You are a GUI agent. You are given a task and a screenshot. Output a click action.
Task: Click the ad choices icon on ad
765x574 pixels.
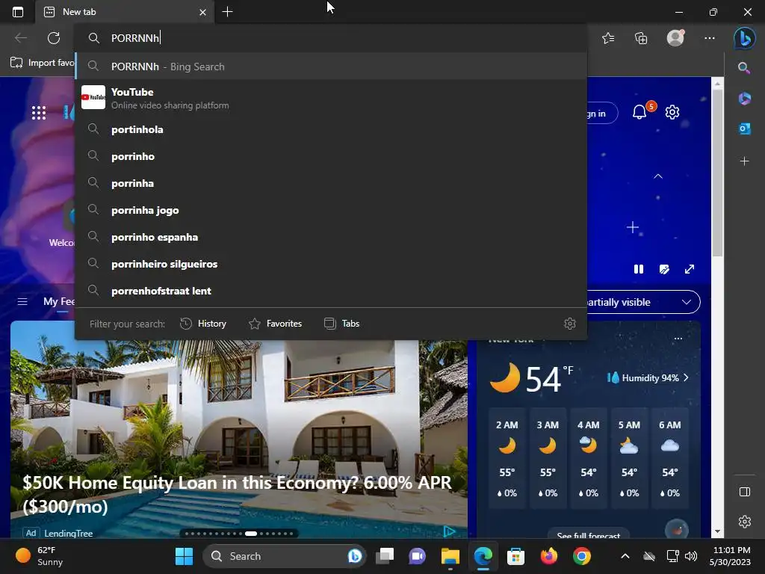coord(449,531)
